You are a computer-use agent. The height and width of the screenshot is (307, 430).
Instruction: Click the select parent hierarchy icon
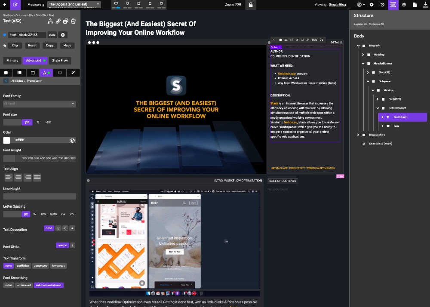(50, 21)
